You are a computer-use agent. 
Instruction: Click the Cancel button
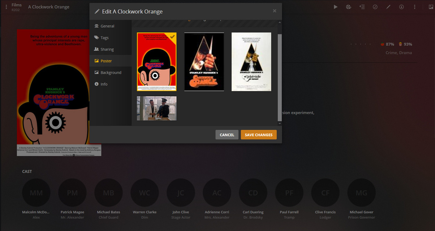pos(227,135)
